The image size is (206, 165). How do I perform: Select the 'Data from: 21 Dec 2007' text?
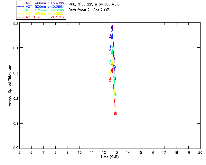(x=89, y=10)
